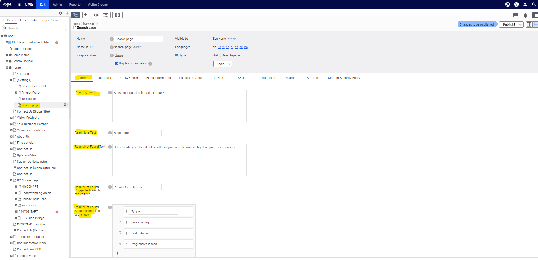538x260 pixels.
Task: Toggle preview mode with the eye icon
Action: (96, 15)
